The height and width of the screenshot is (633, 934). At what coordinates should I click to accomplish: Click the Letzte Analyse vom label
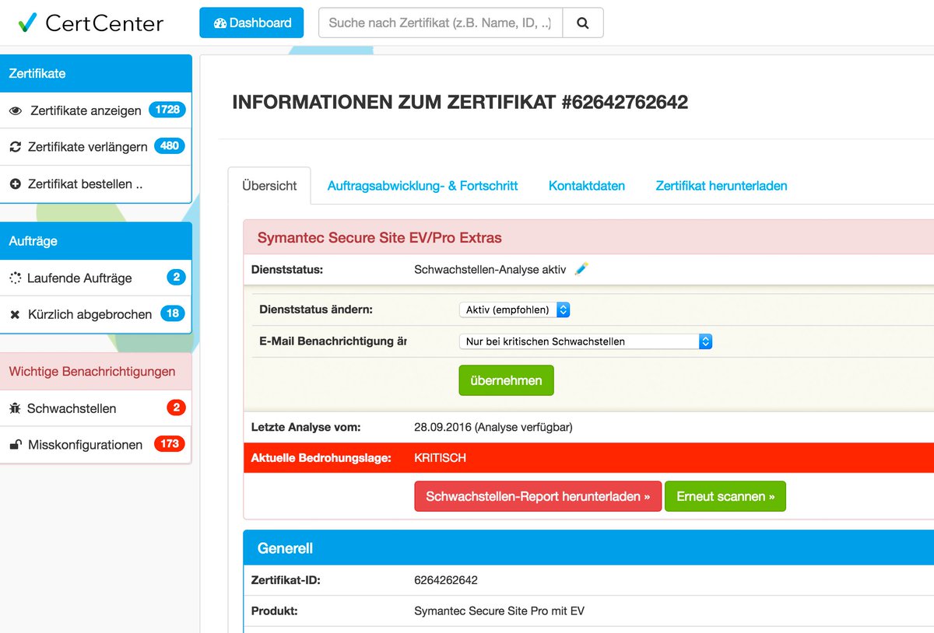point(306,427)
